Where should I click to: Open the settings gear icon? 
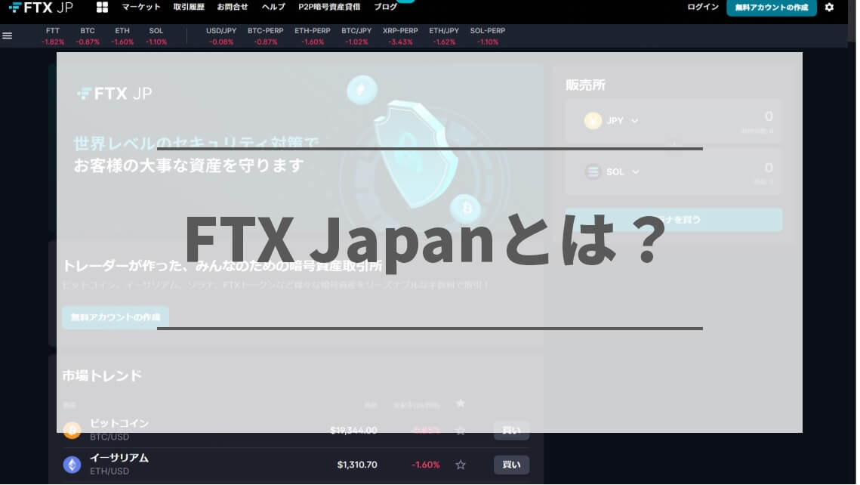point(829,8)
